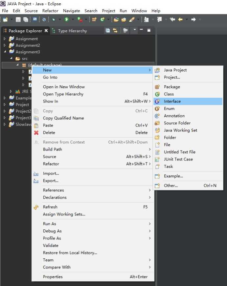Open the Run button dropdown arrow
The height and width of the screenshot is (286, 227).
pyautogui.click(x=73, y=19)
